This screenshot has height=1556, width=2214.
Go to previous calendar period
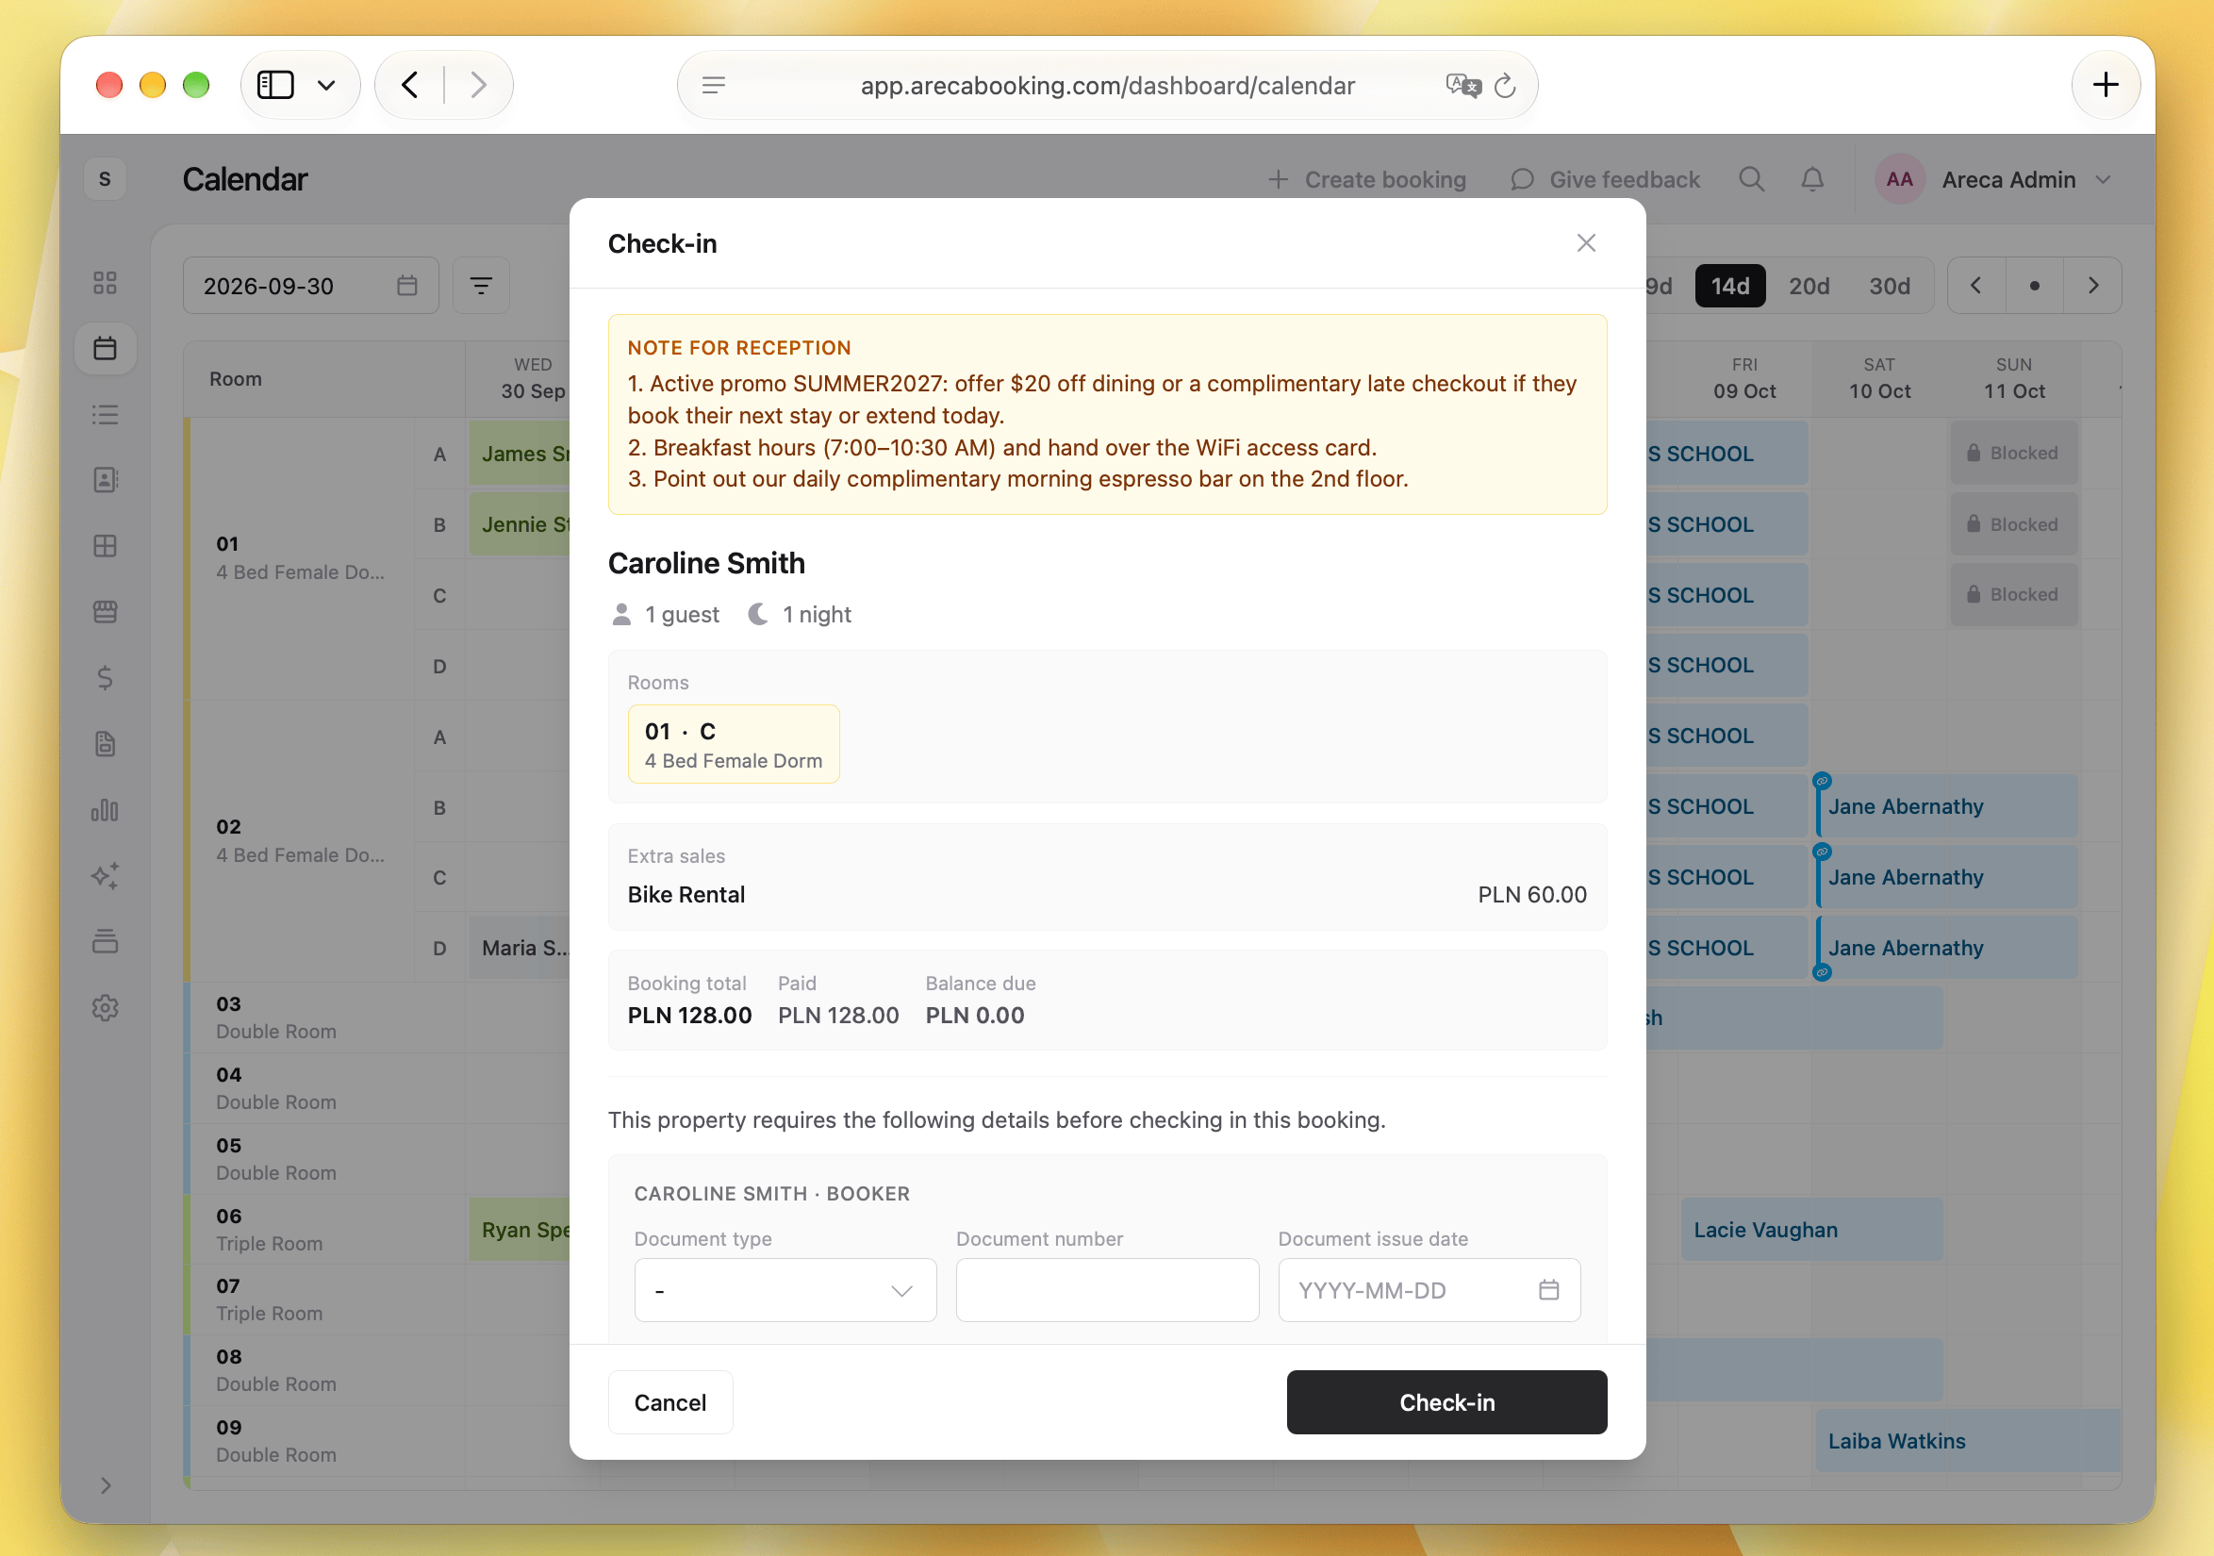(x=1975, y=286)
